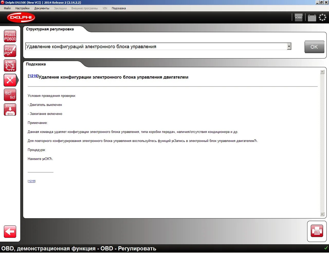Open the Закладки menu
Viewport: 329px width, 253px height.
[60, 8]
